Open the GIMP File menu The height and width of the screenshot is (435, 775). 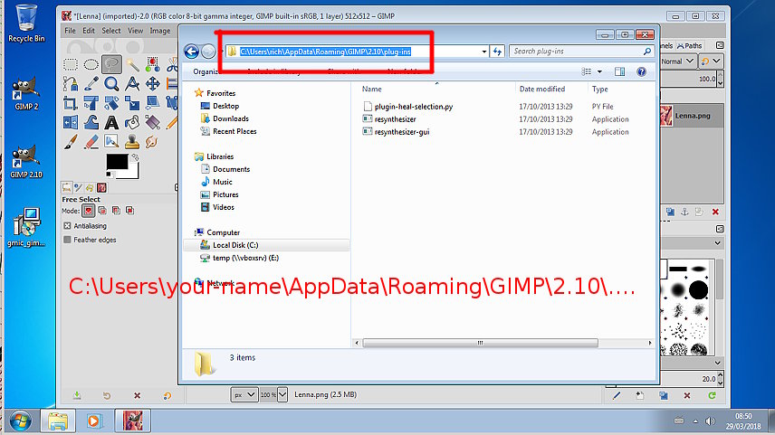coord(71,31)
